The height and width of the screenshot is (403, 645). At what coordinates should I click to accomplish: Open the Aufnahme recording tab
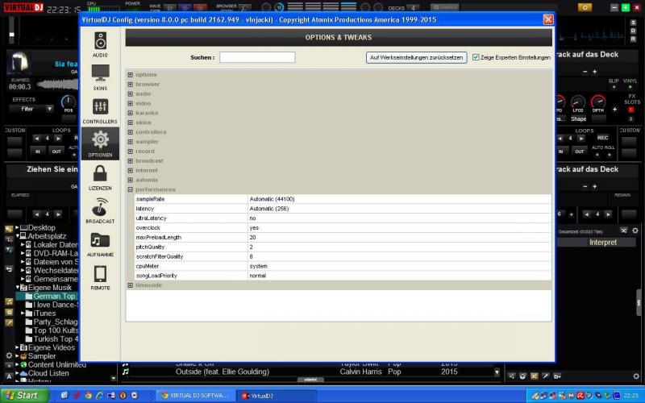pos(100,244)
